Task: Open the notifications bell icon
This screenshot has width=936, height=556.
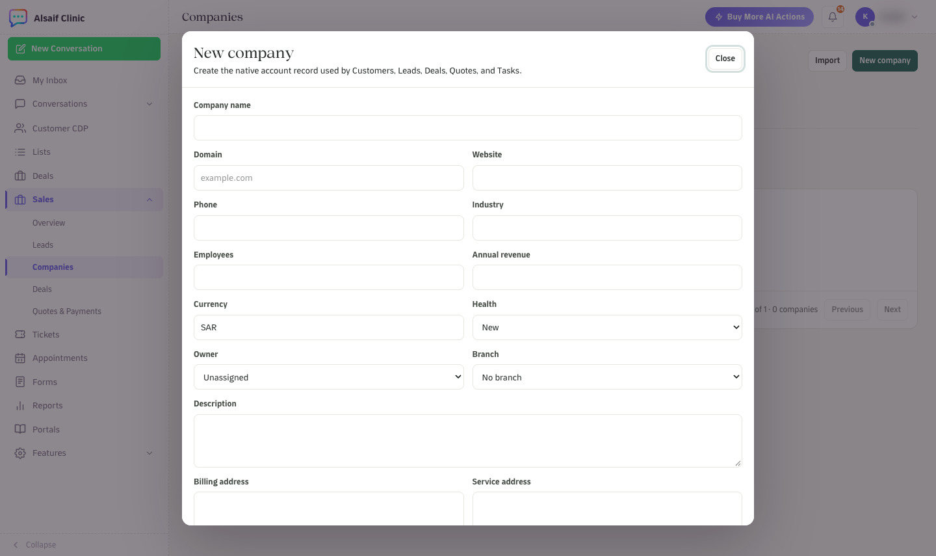Action: (833, 17)
